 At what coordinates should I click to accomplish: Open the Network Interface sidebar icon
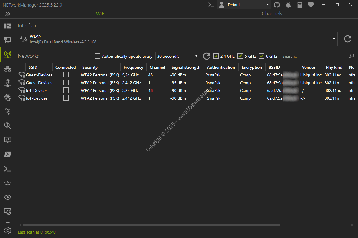point(7,40)
